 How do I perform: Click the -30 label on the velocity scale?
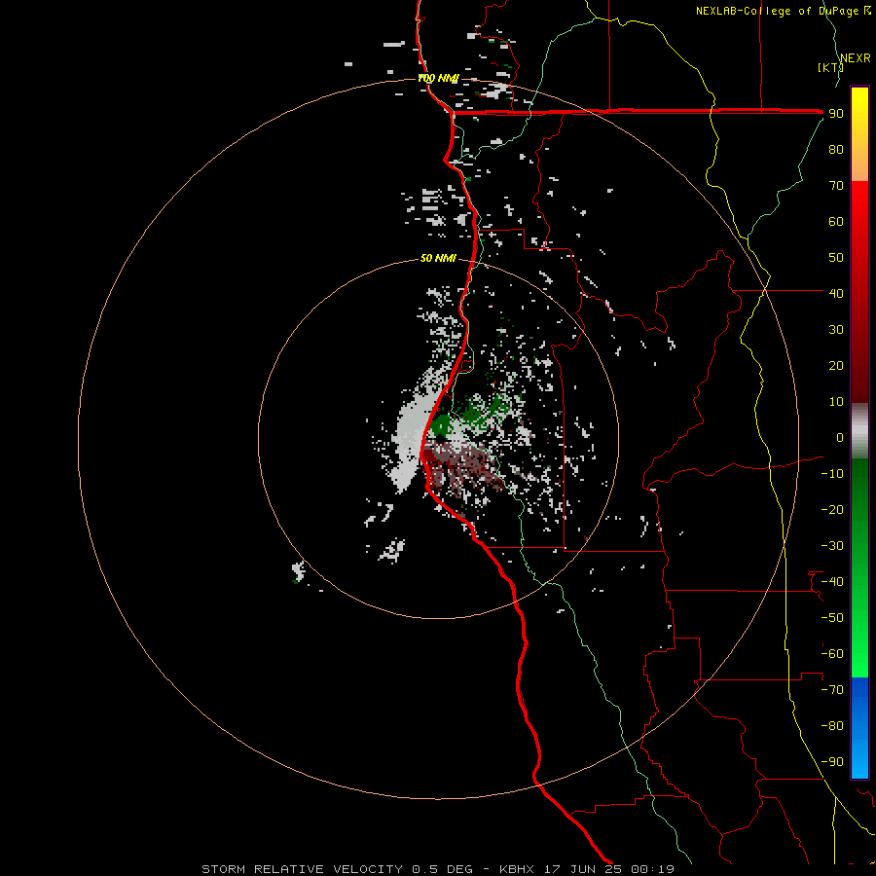(832, 546)
